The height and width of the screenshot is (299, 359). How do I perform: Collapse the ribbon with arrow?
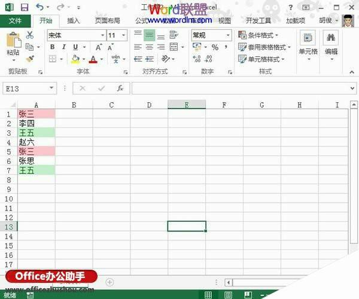click(352, 72)
